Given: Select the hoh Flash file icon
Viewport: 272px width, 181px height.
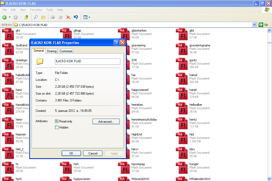Looking at the screenshot, I should pos(66,168).
